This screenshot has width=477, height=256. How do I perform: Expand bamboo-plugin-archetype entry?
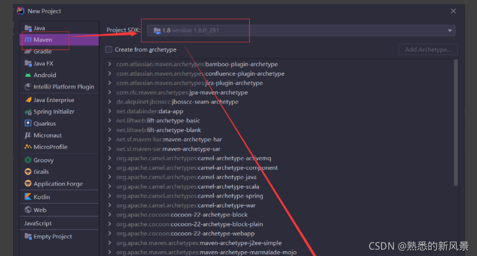pos(109,64)
